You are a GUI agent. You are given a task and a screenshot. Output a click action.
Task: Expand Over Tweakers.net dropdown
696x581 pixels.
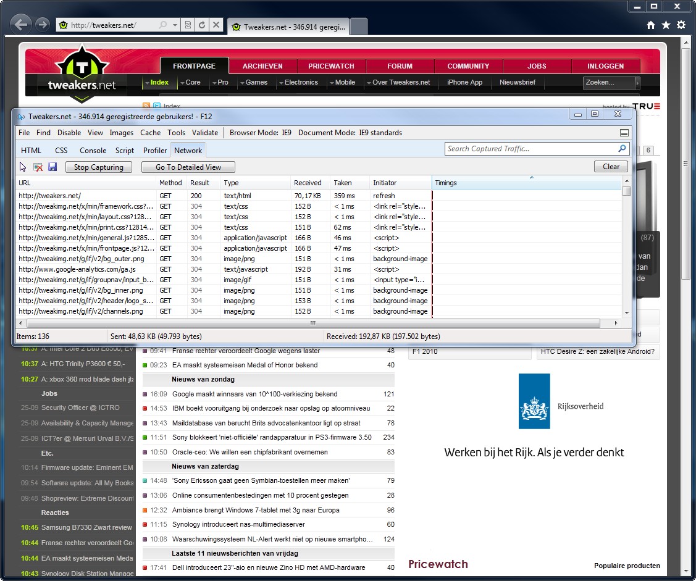(398, 83)
